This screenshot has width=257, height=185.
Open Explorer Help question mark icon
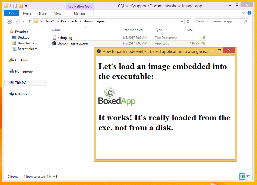point(249,13)
